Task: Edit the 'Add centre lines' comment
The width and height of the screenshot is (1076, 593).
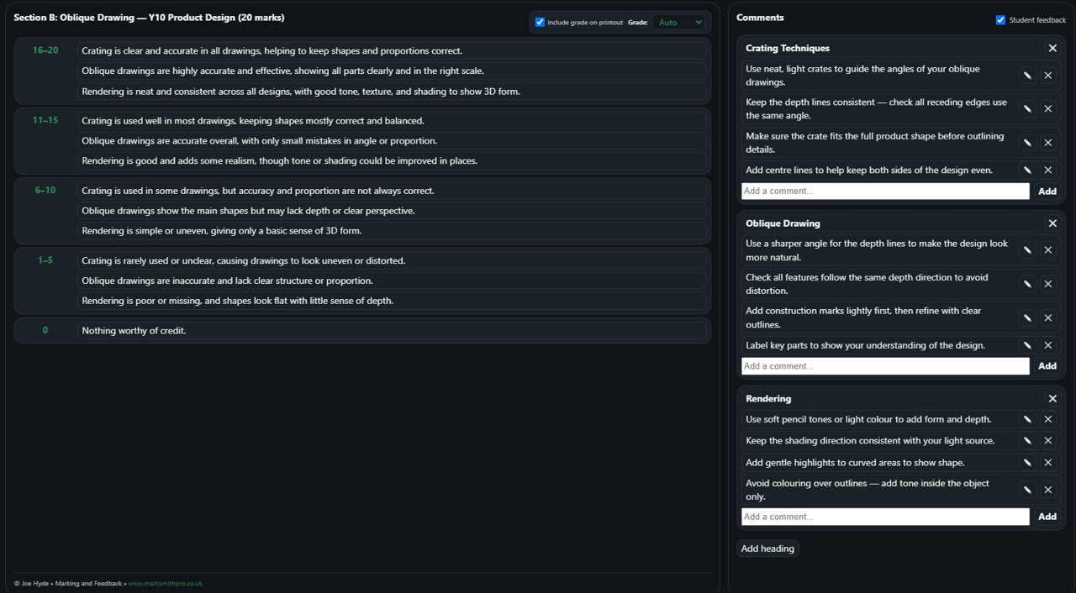Action: 1027,171
